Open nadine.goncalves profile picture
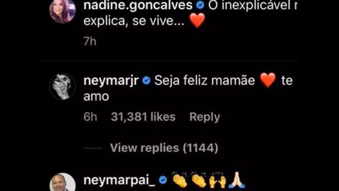Image resolution: width=339 pixels, height=191 pixels. (x=63, y=11)
